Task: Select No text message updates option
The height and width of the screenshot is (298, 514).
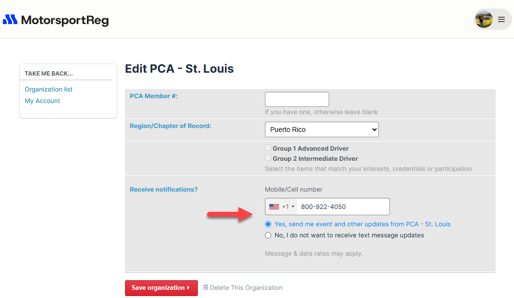Action: pos(268,235)
